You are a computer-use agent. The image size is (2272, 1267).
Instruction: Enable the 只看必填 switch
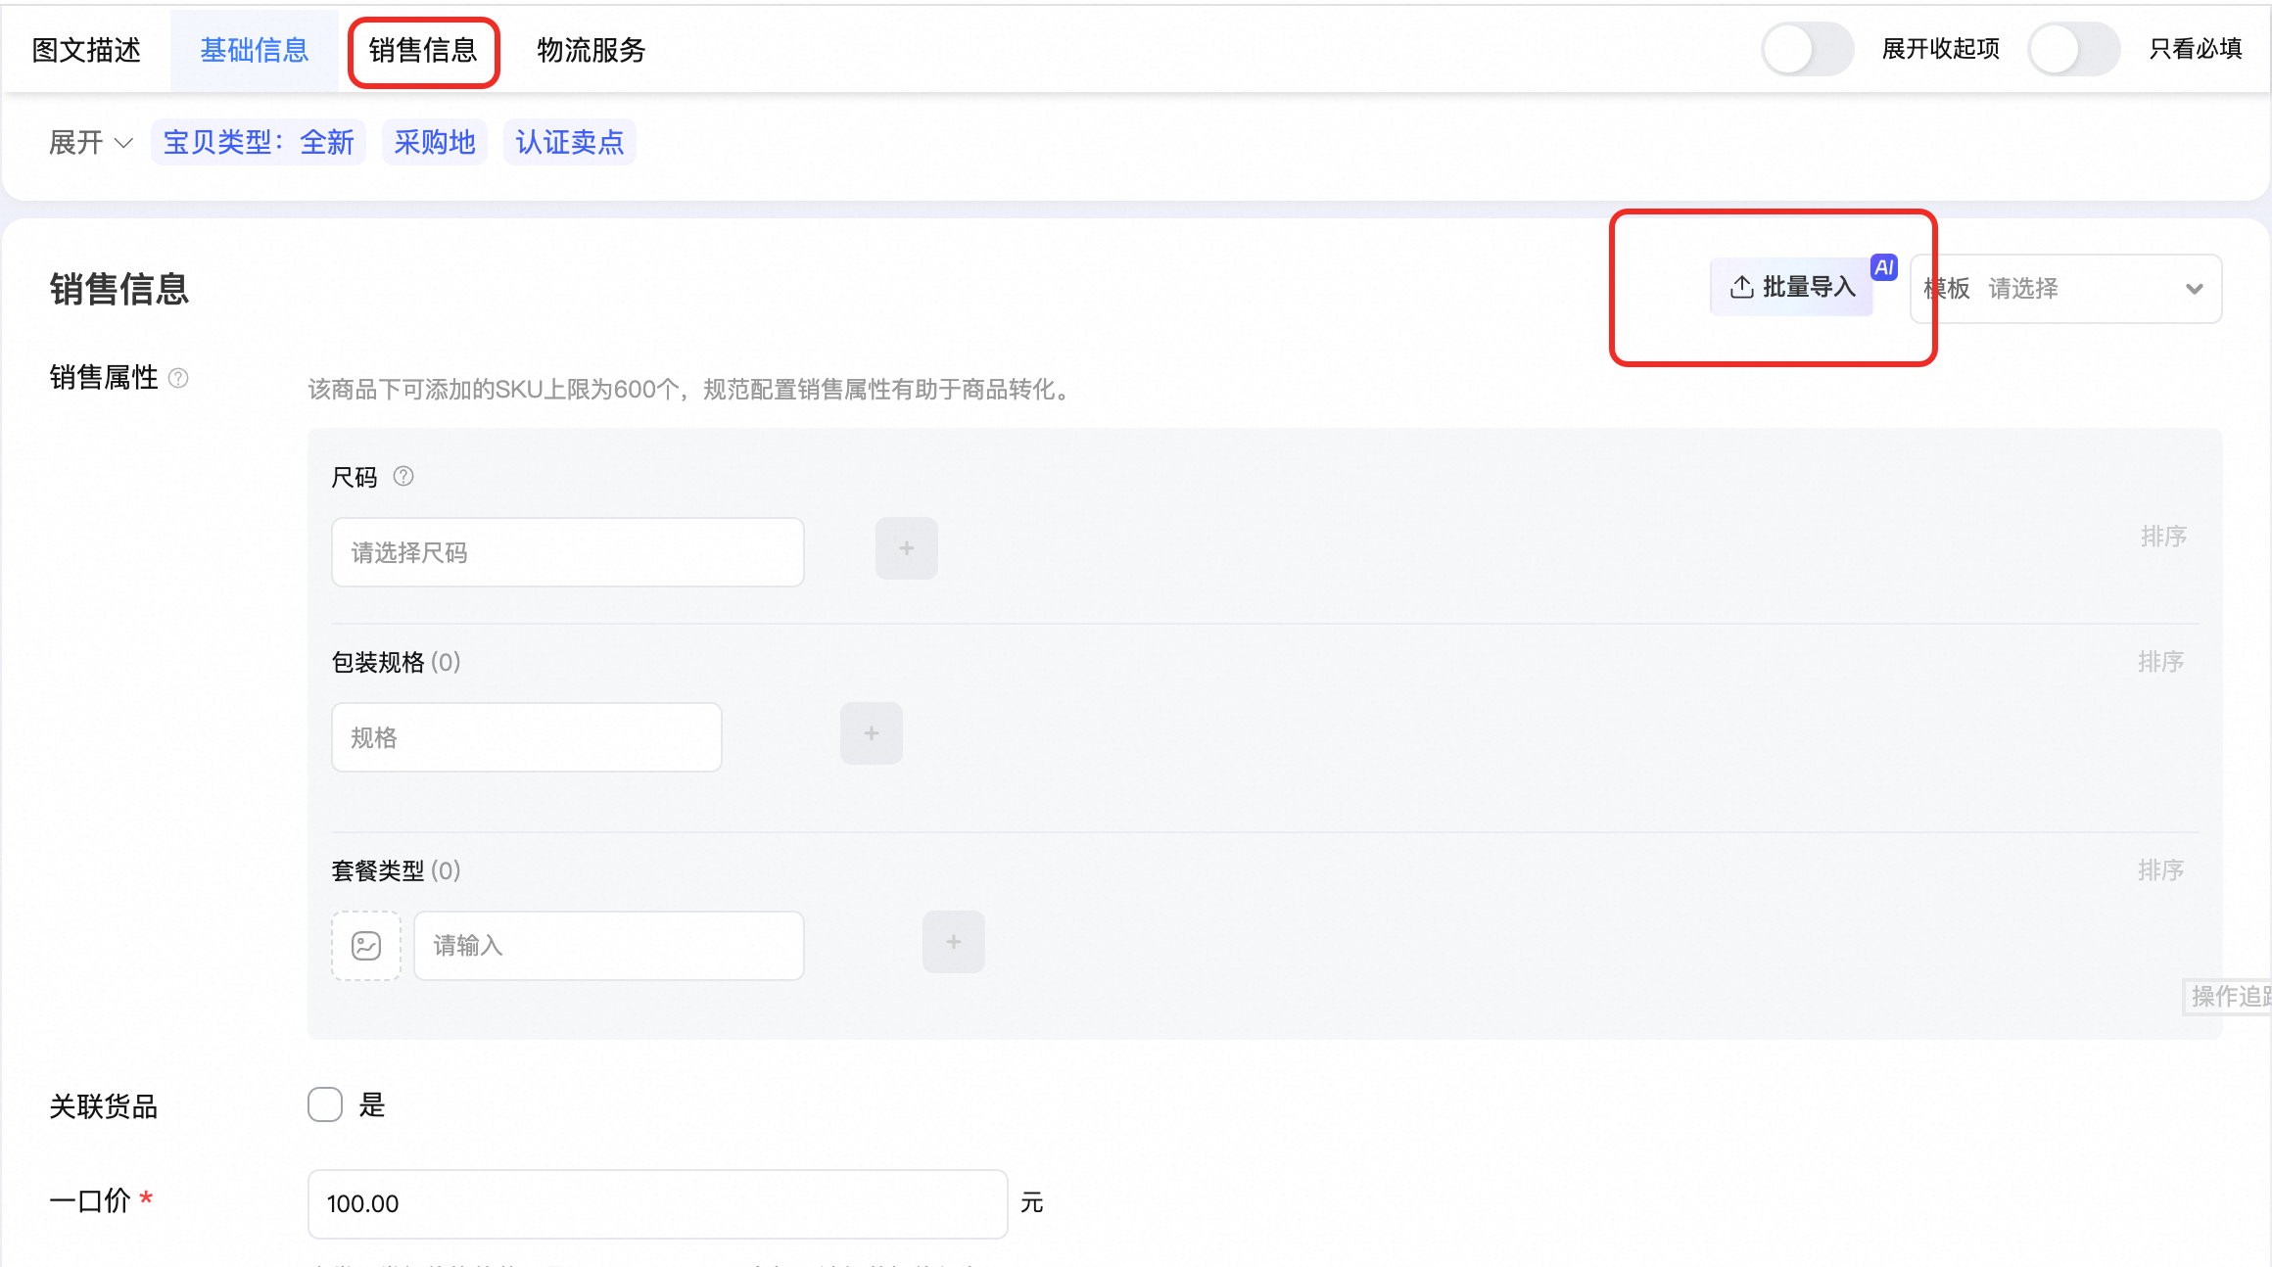point(2074,49)
